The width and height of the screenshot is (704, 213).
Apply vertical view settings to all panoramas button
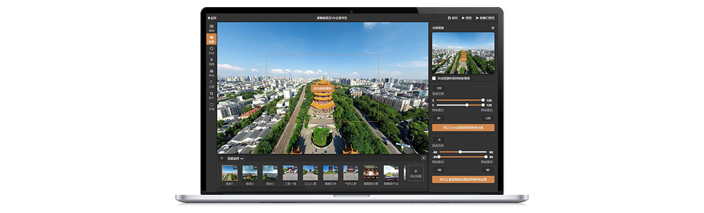pos(463,180)
